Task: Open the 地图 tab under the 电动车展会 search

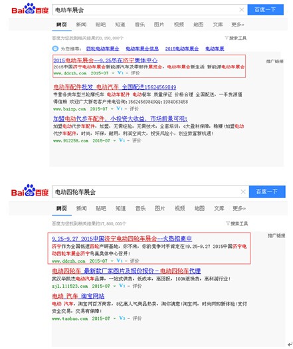Action: tap(198, 25)
